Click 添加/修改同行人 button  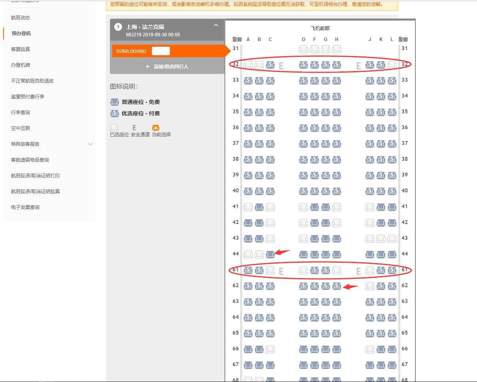tap(167, 66)
